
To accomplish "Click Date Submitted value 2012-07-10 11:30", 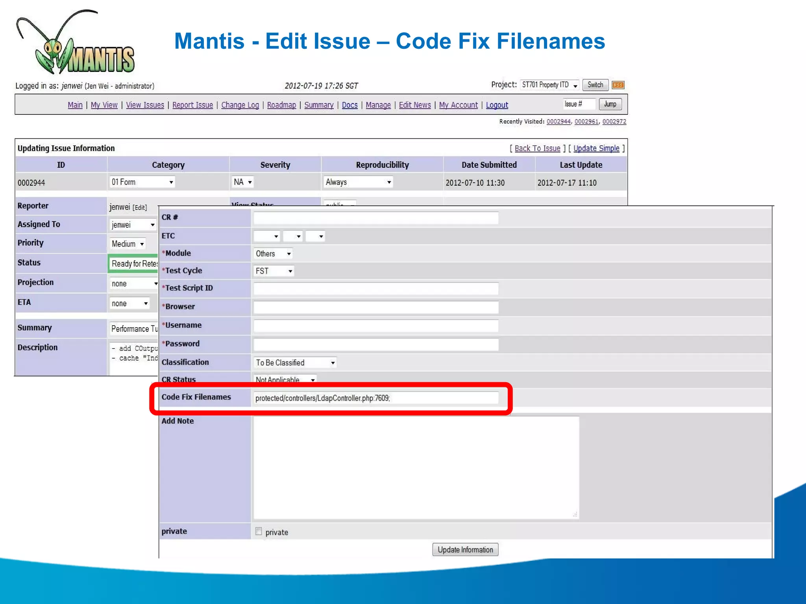I will click(475, 183).
